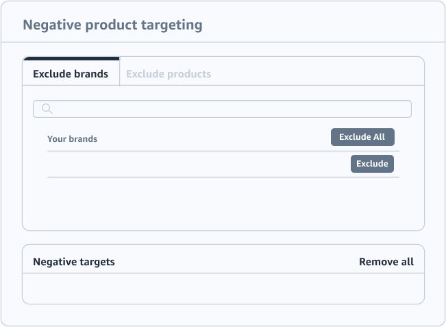Click the Negative product targeting title
Image resolution: width=446 pixels, height=327 pixels.
[112, 25]
